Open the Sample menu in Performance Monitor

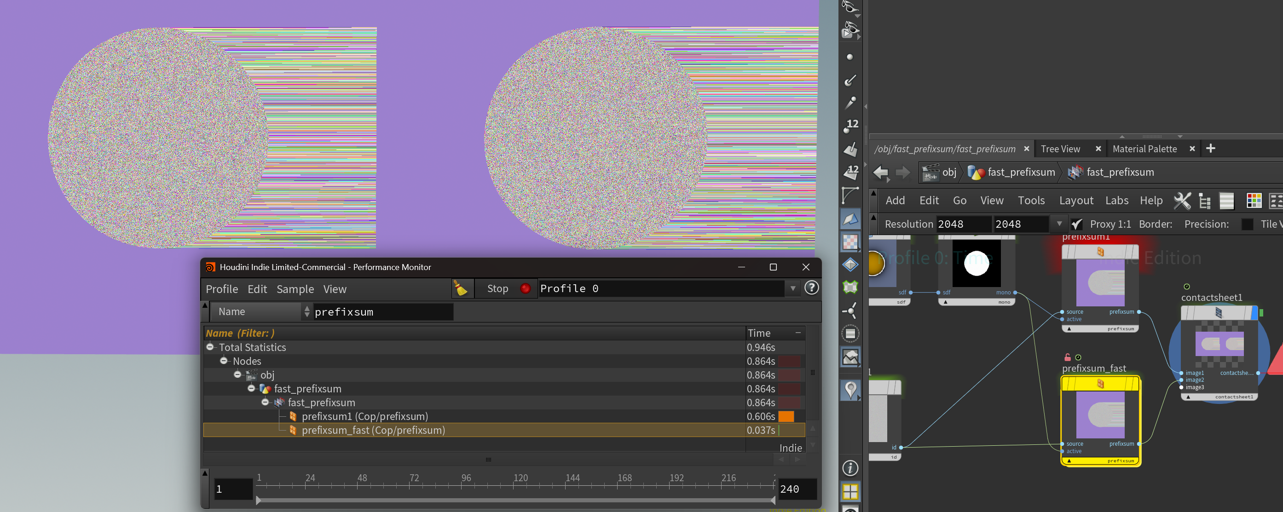(x=295, y=289)
